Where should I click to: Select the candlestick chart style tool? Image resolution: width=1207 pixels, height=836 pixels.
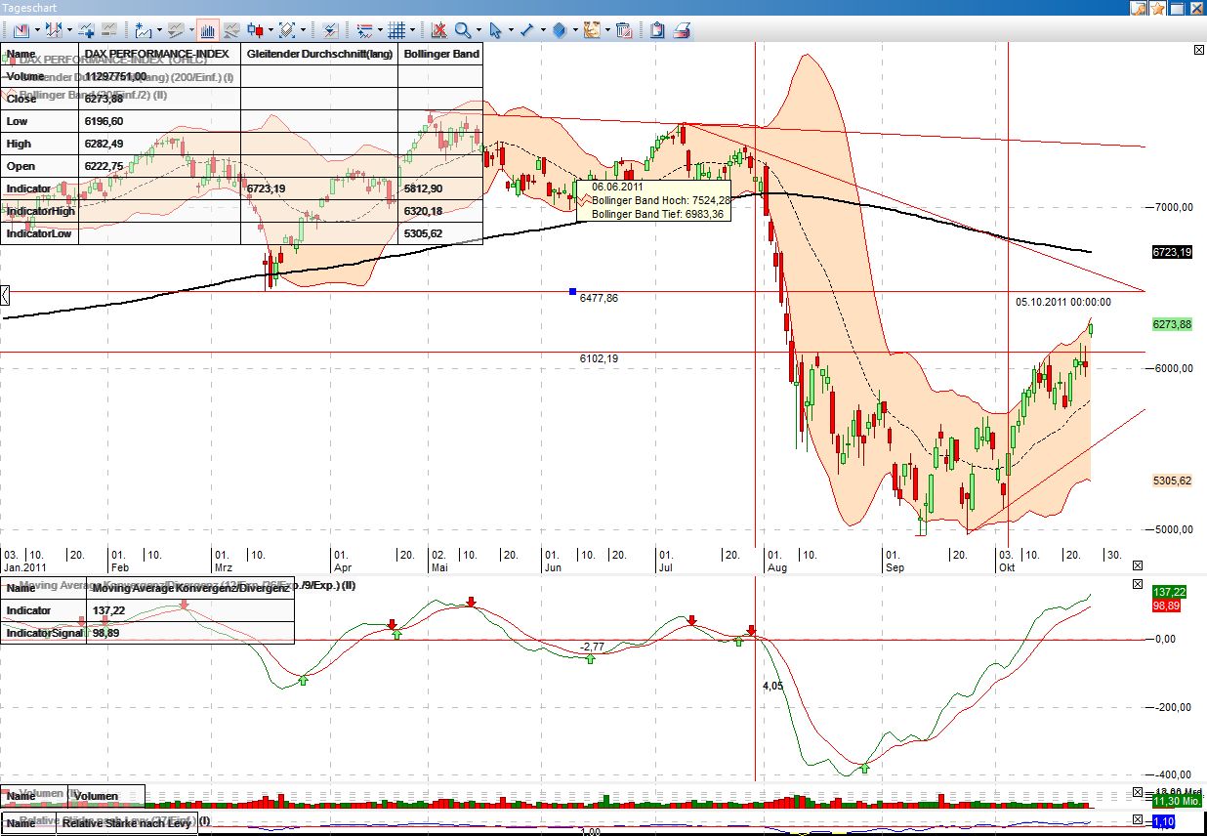(255, 31)
